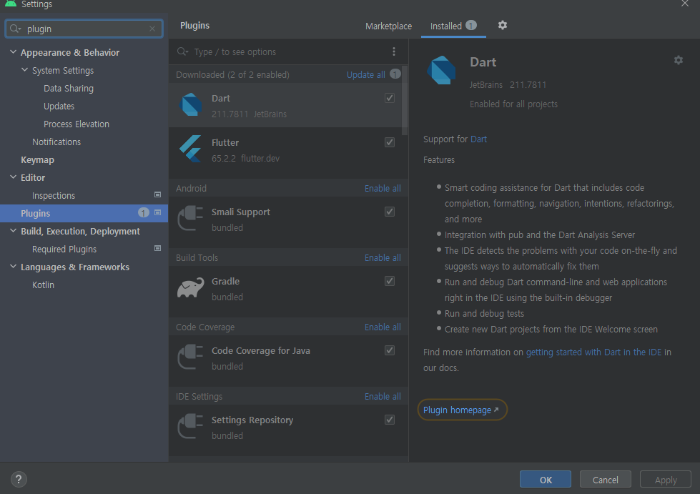The width and height of the screenshot is (700, 494).
Task: Select the Flutter plugin row name
Action: (225, 142)
